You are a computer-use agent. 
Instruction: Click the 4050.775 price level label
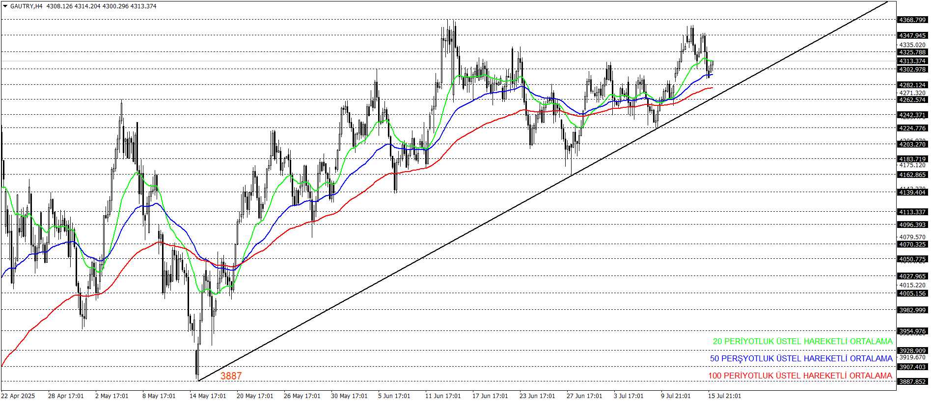pos(912,259)
